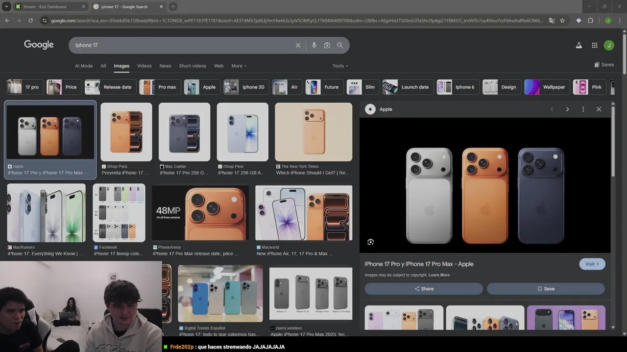Open Google Lens image search
The height and width of the screenshot is (352, 627).
click(327, 45)
